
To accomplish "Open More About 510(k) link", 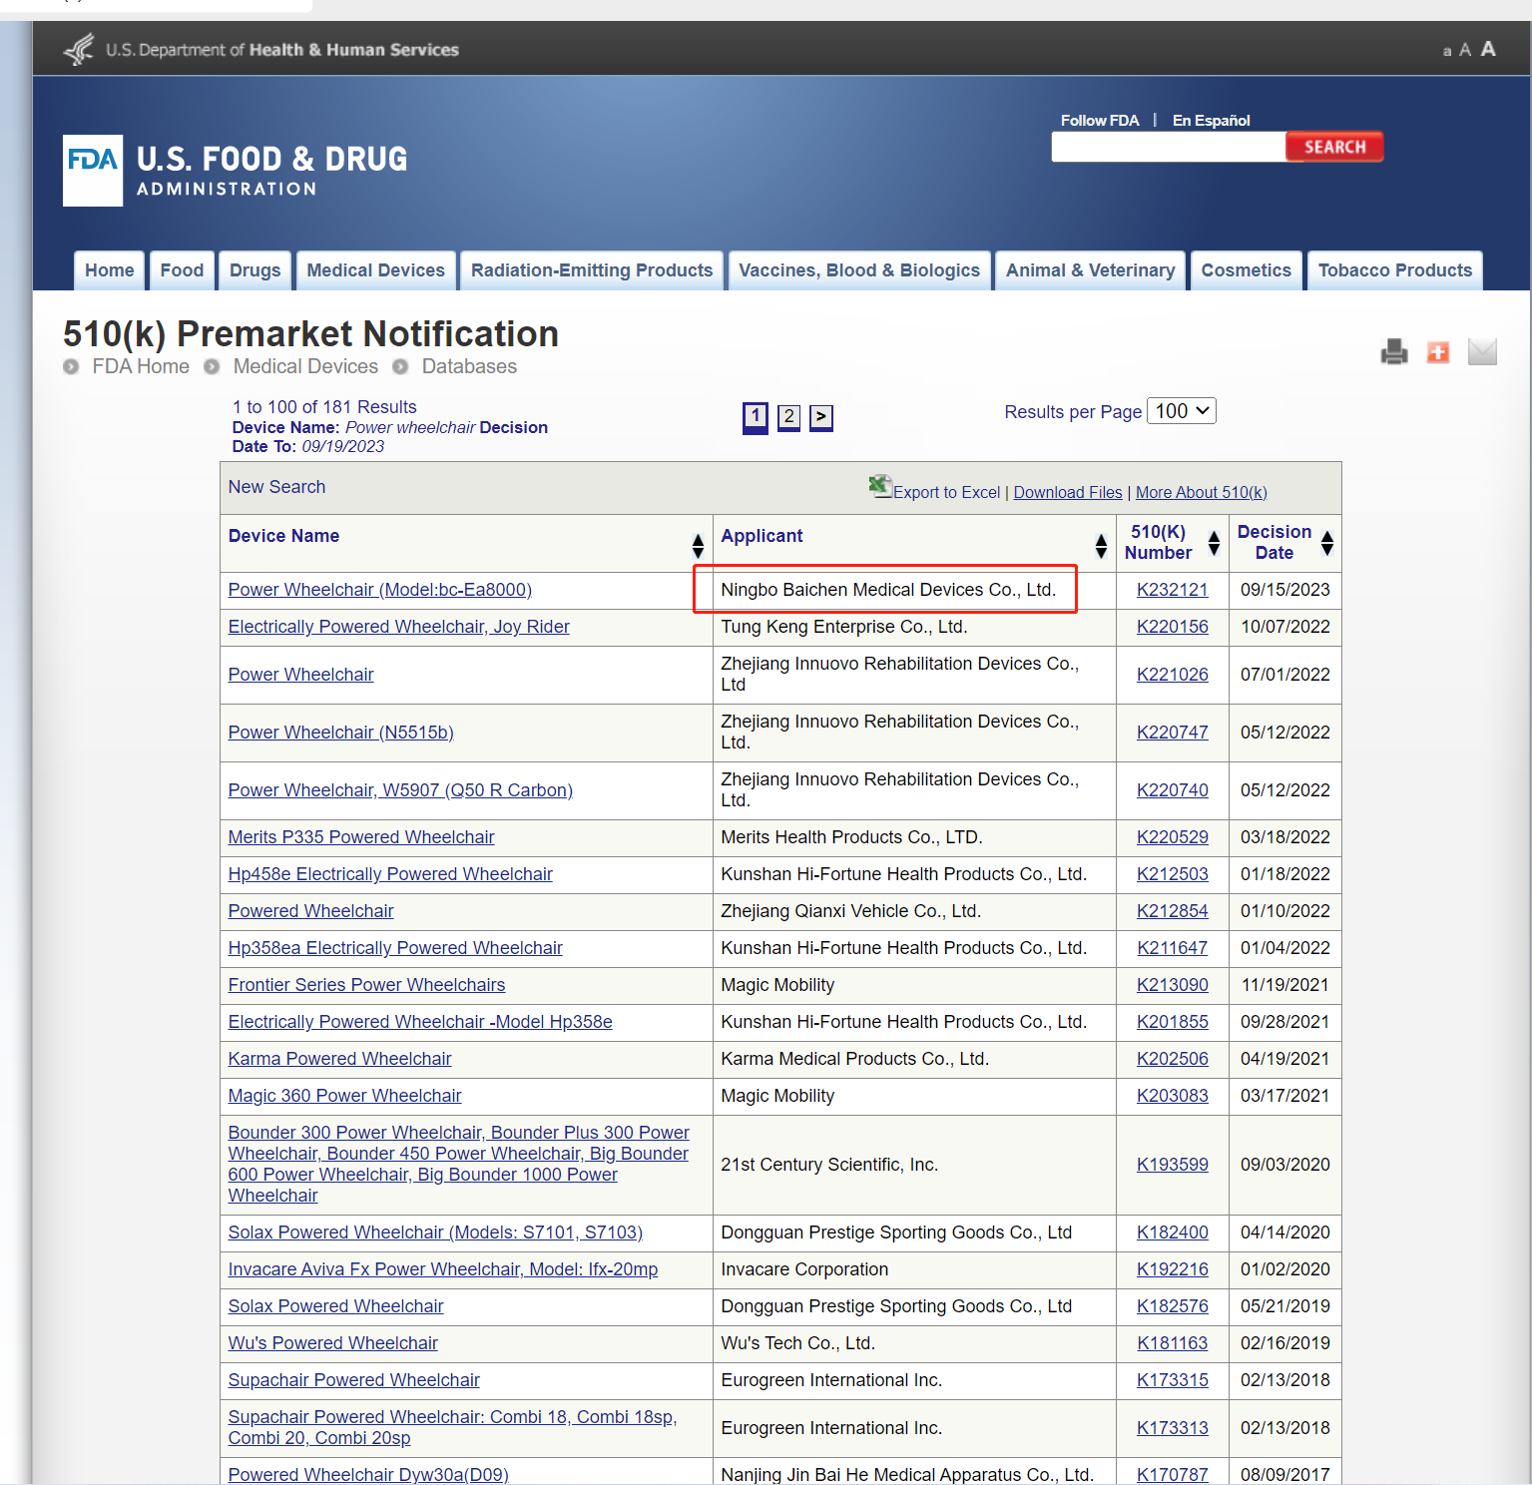I will click(1202, 492).
